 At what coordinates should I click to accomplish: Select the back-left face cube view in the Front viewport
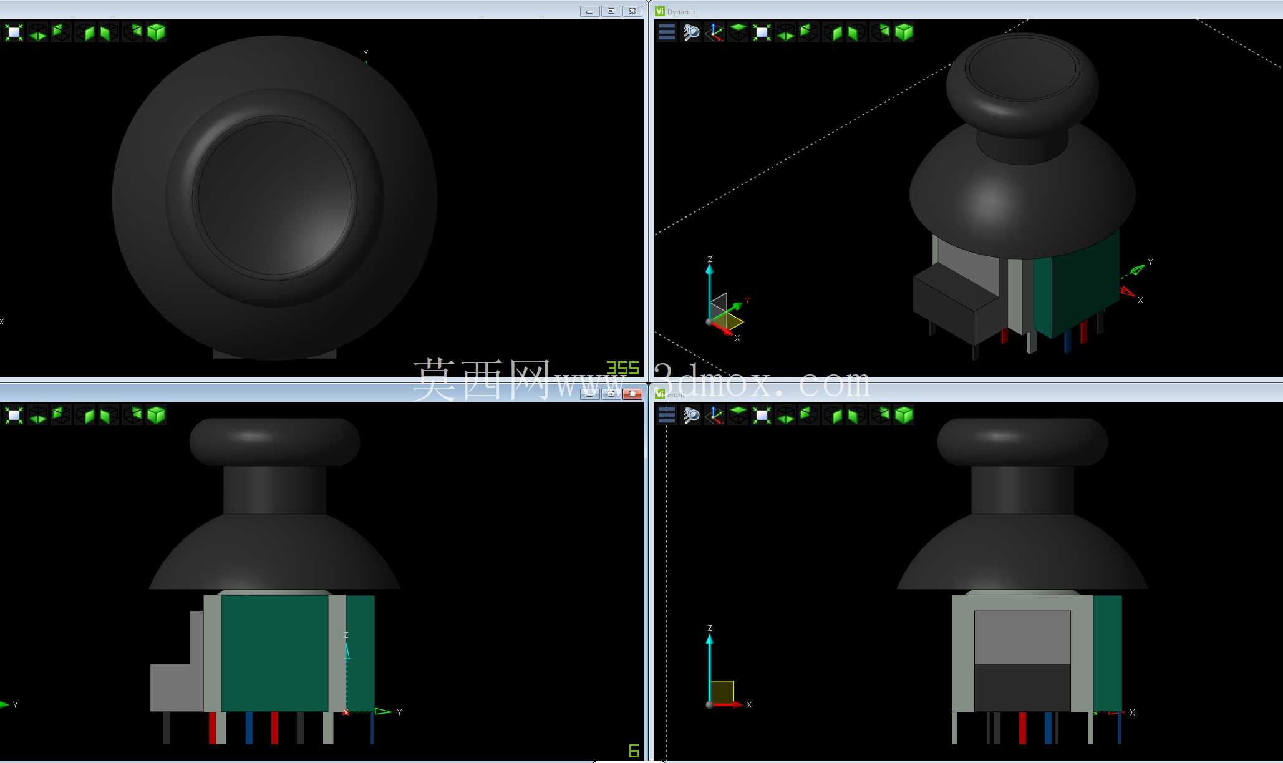809,416
